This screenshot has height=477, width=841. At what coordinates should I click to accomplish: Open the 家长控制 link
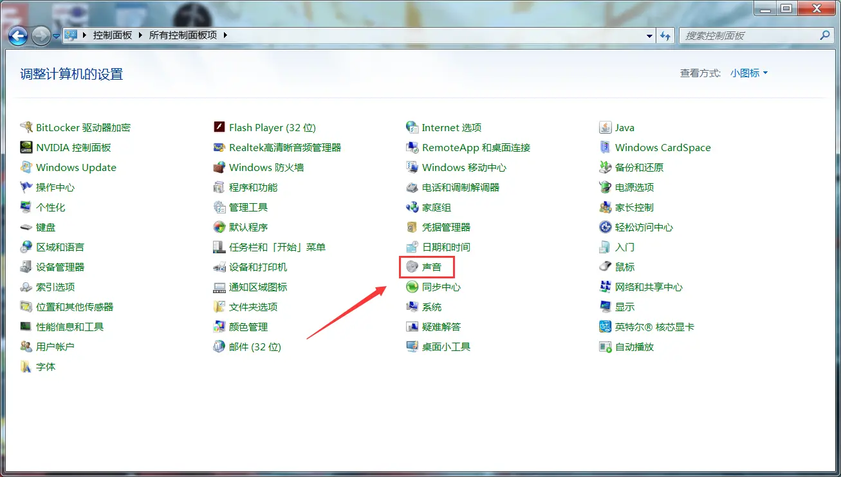point(634,207)
